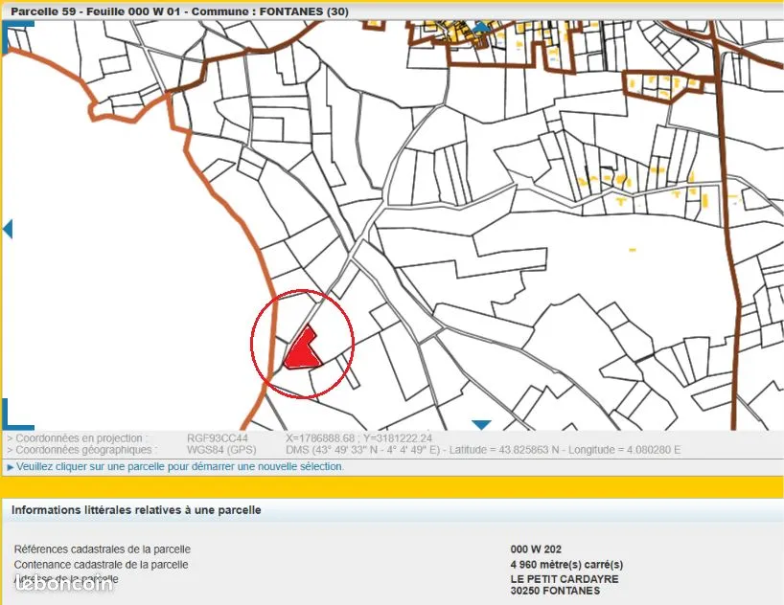Pan the cadastral map left with the blue arrow
The image size is (784, 605).
click(8, 229)
